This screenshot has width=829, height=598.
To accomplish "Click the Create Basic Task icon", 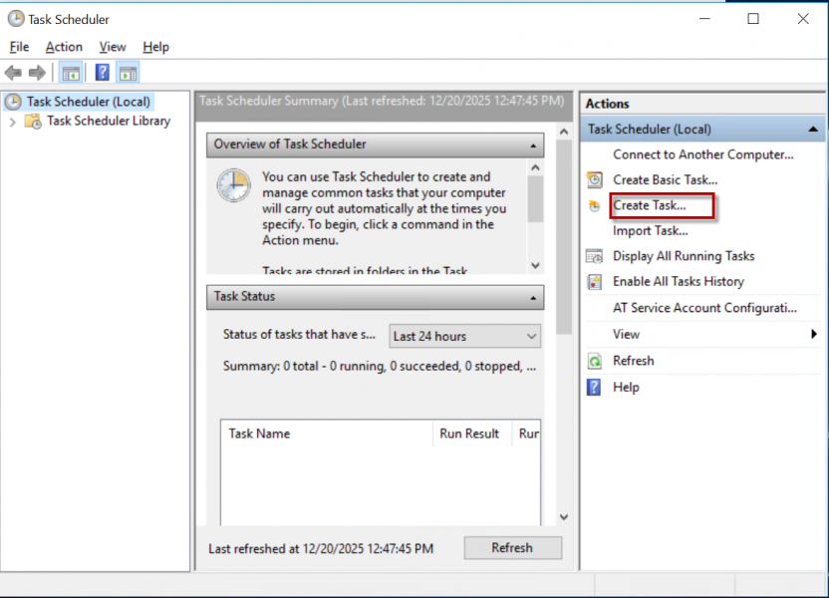I will (595, 180).
